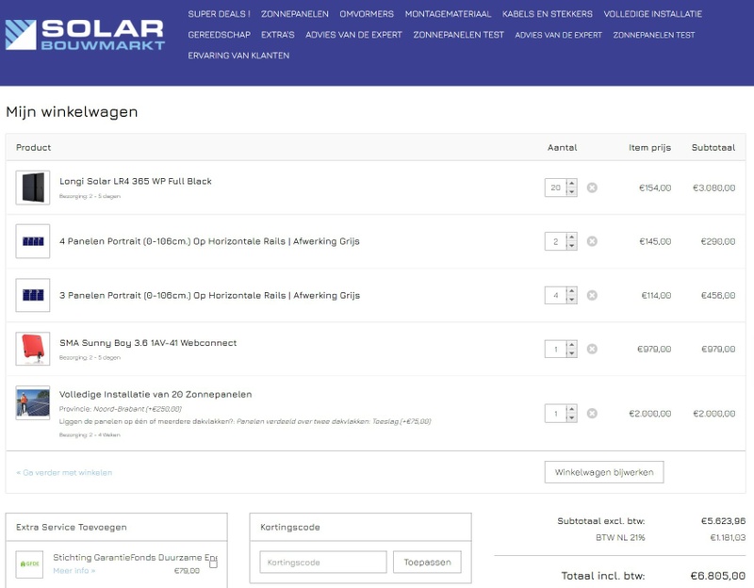Remove SMA Sunny Boy inverter from cart
754x588 pixels.
[x=592, y=349]
